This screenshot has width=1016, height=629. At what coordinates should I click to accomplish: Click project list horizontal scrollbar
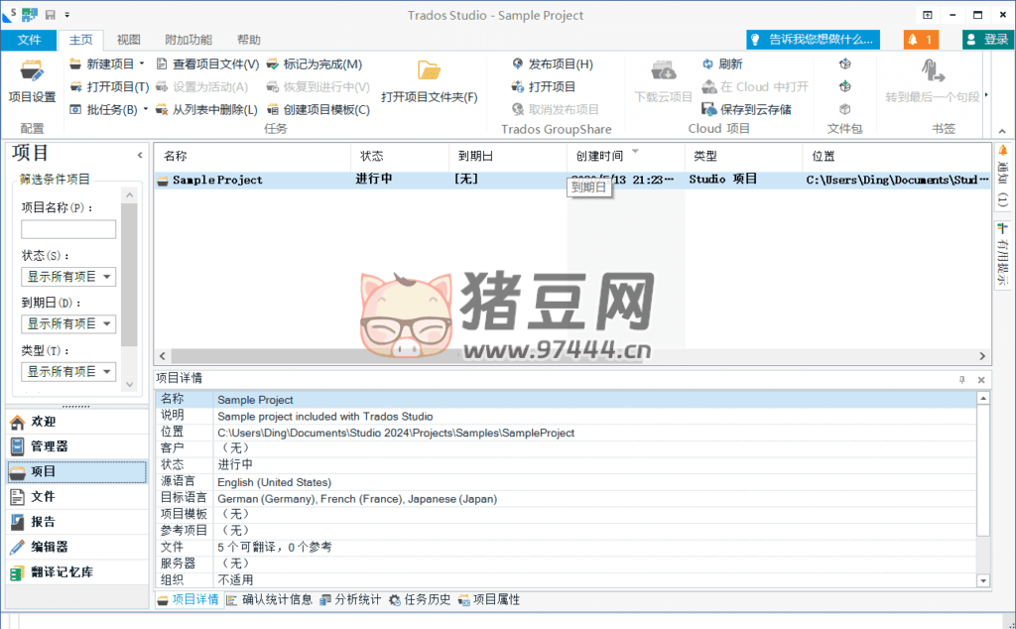coord(408,356)
